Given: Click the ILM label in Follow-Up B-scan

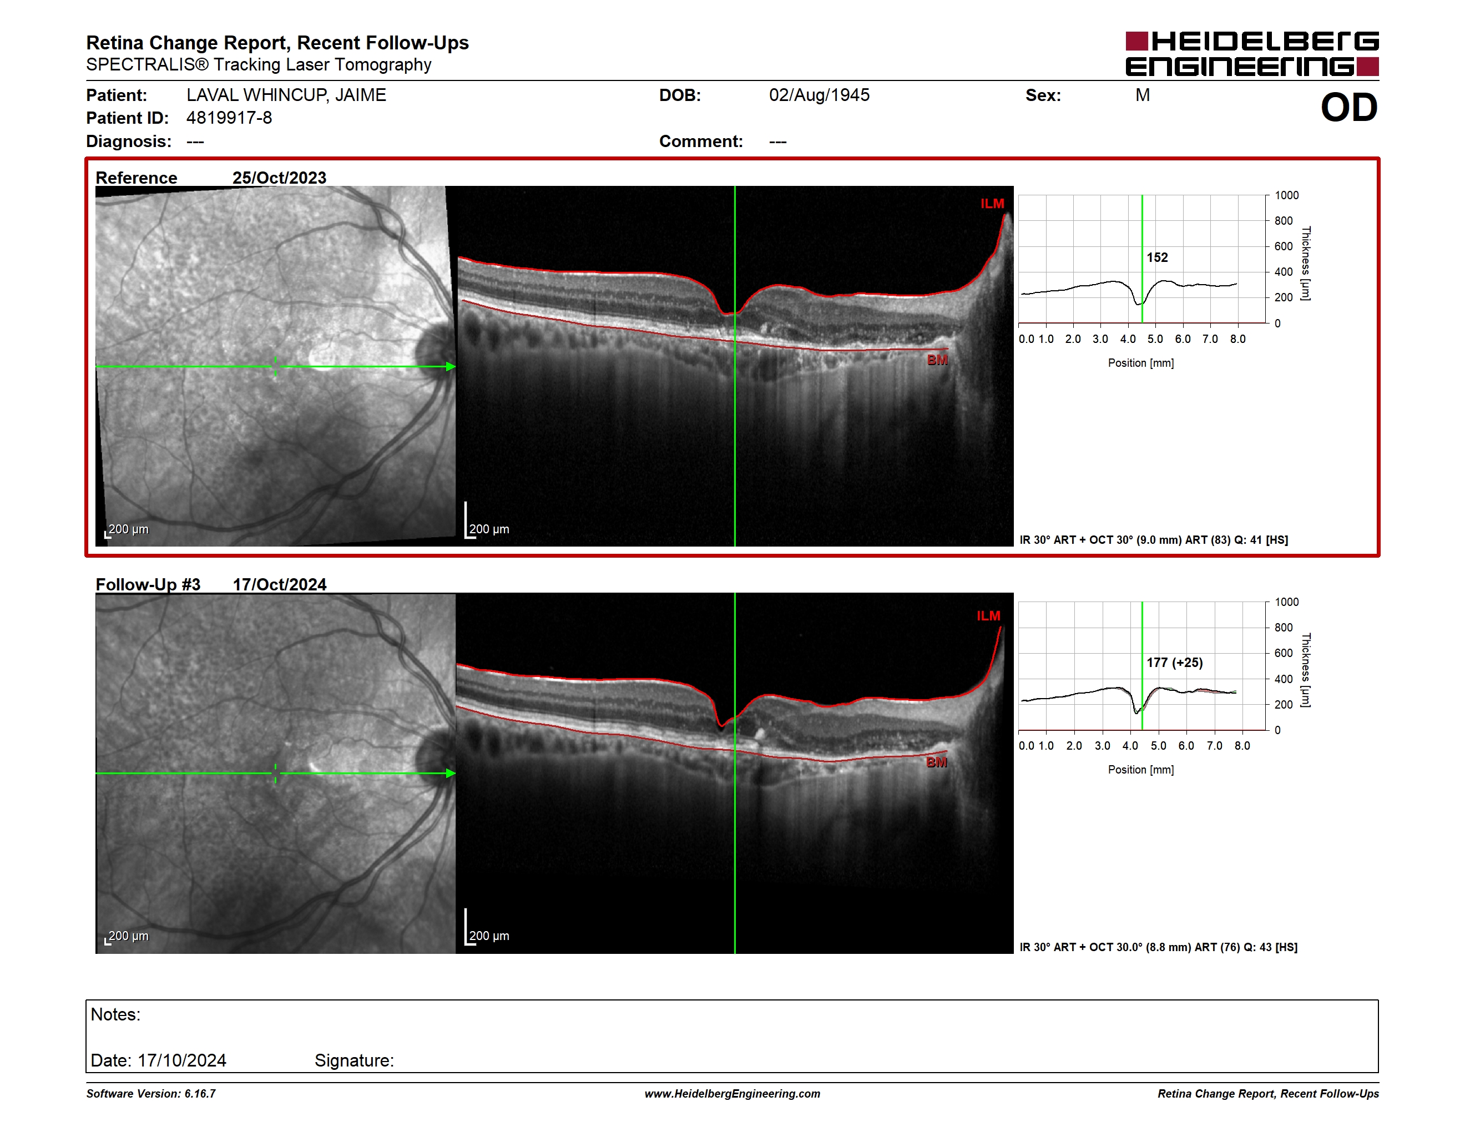Looking at the screenshot, I should point(988,615).
